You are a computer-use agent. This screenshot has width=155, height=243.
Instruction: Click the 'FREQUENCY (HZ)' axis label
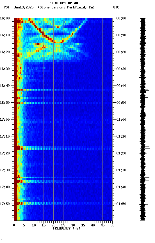tap(67, 228)
